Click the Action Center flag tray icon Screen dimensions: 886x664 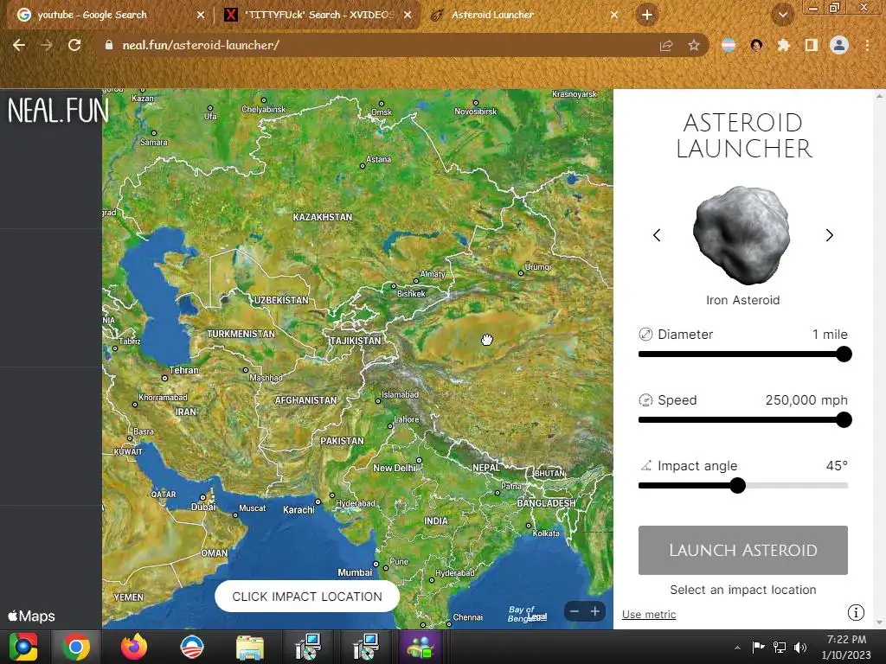point(758,647)
